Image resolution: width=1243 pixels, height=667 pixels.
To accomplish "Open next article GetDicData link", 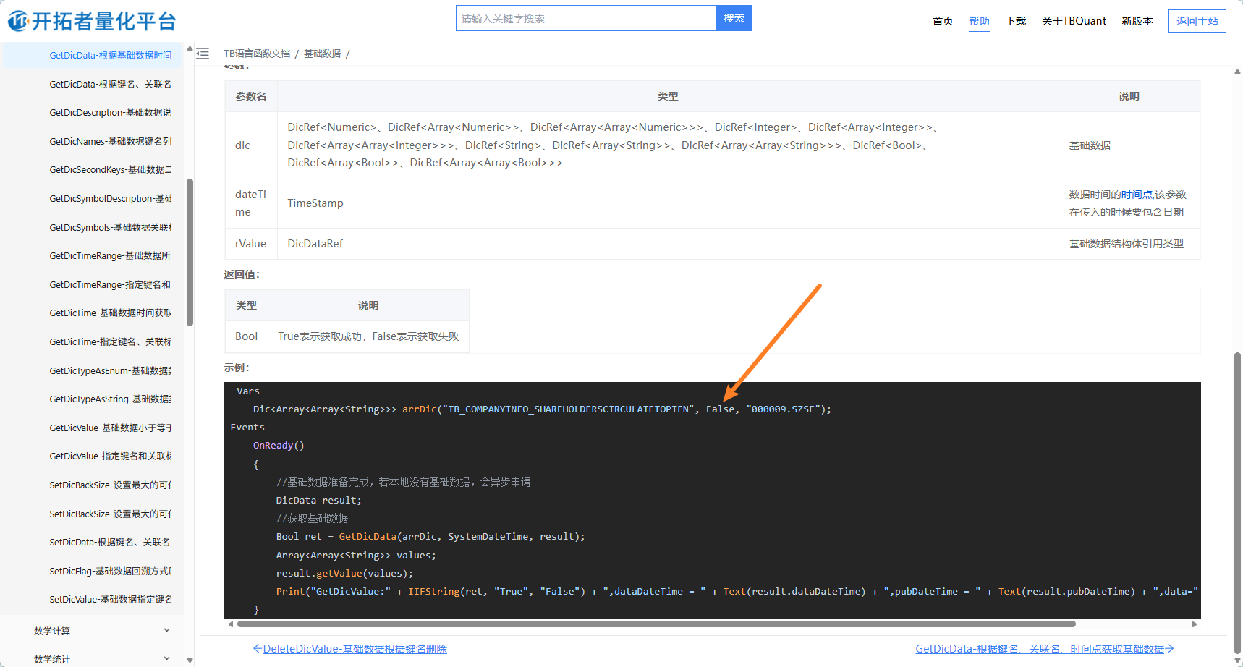I will coord(1044,649).
